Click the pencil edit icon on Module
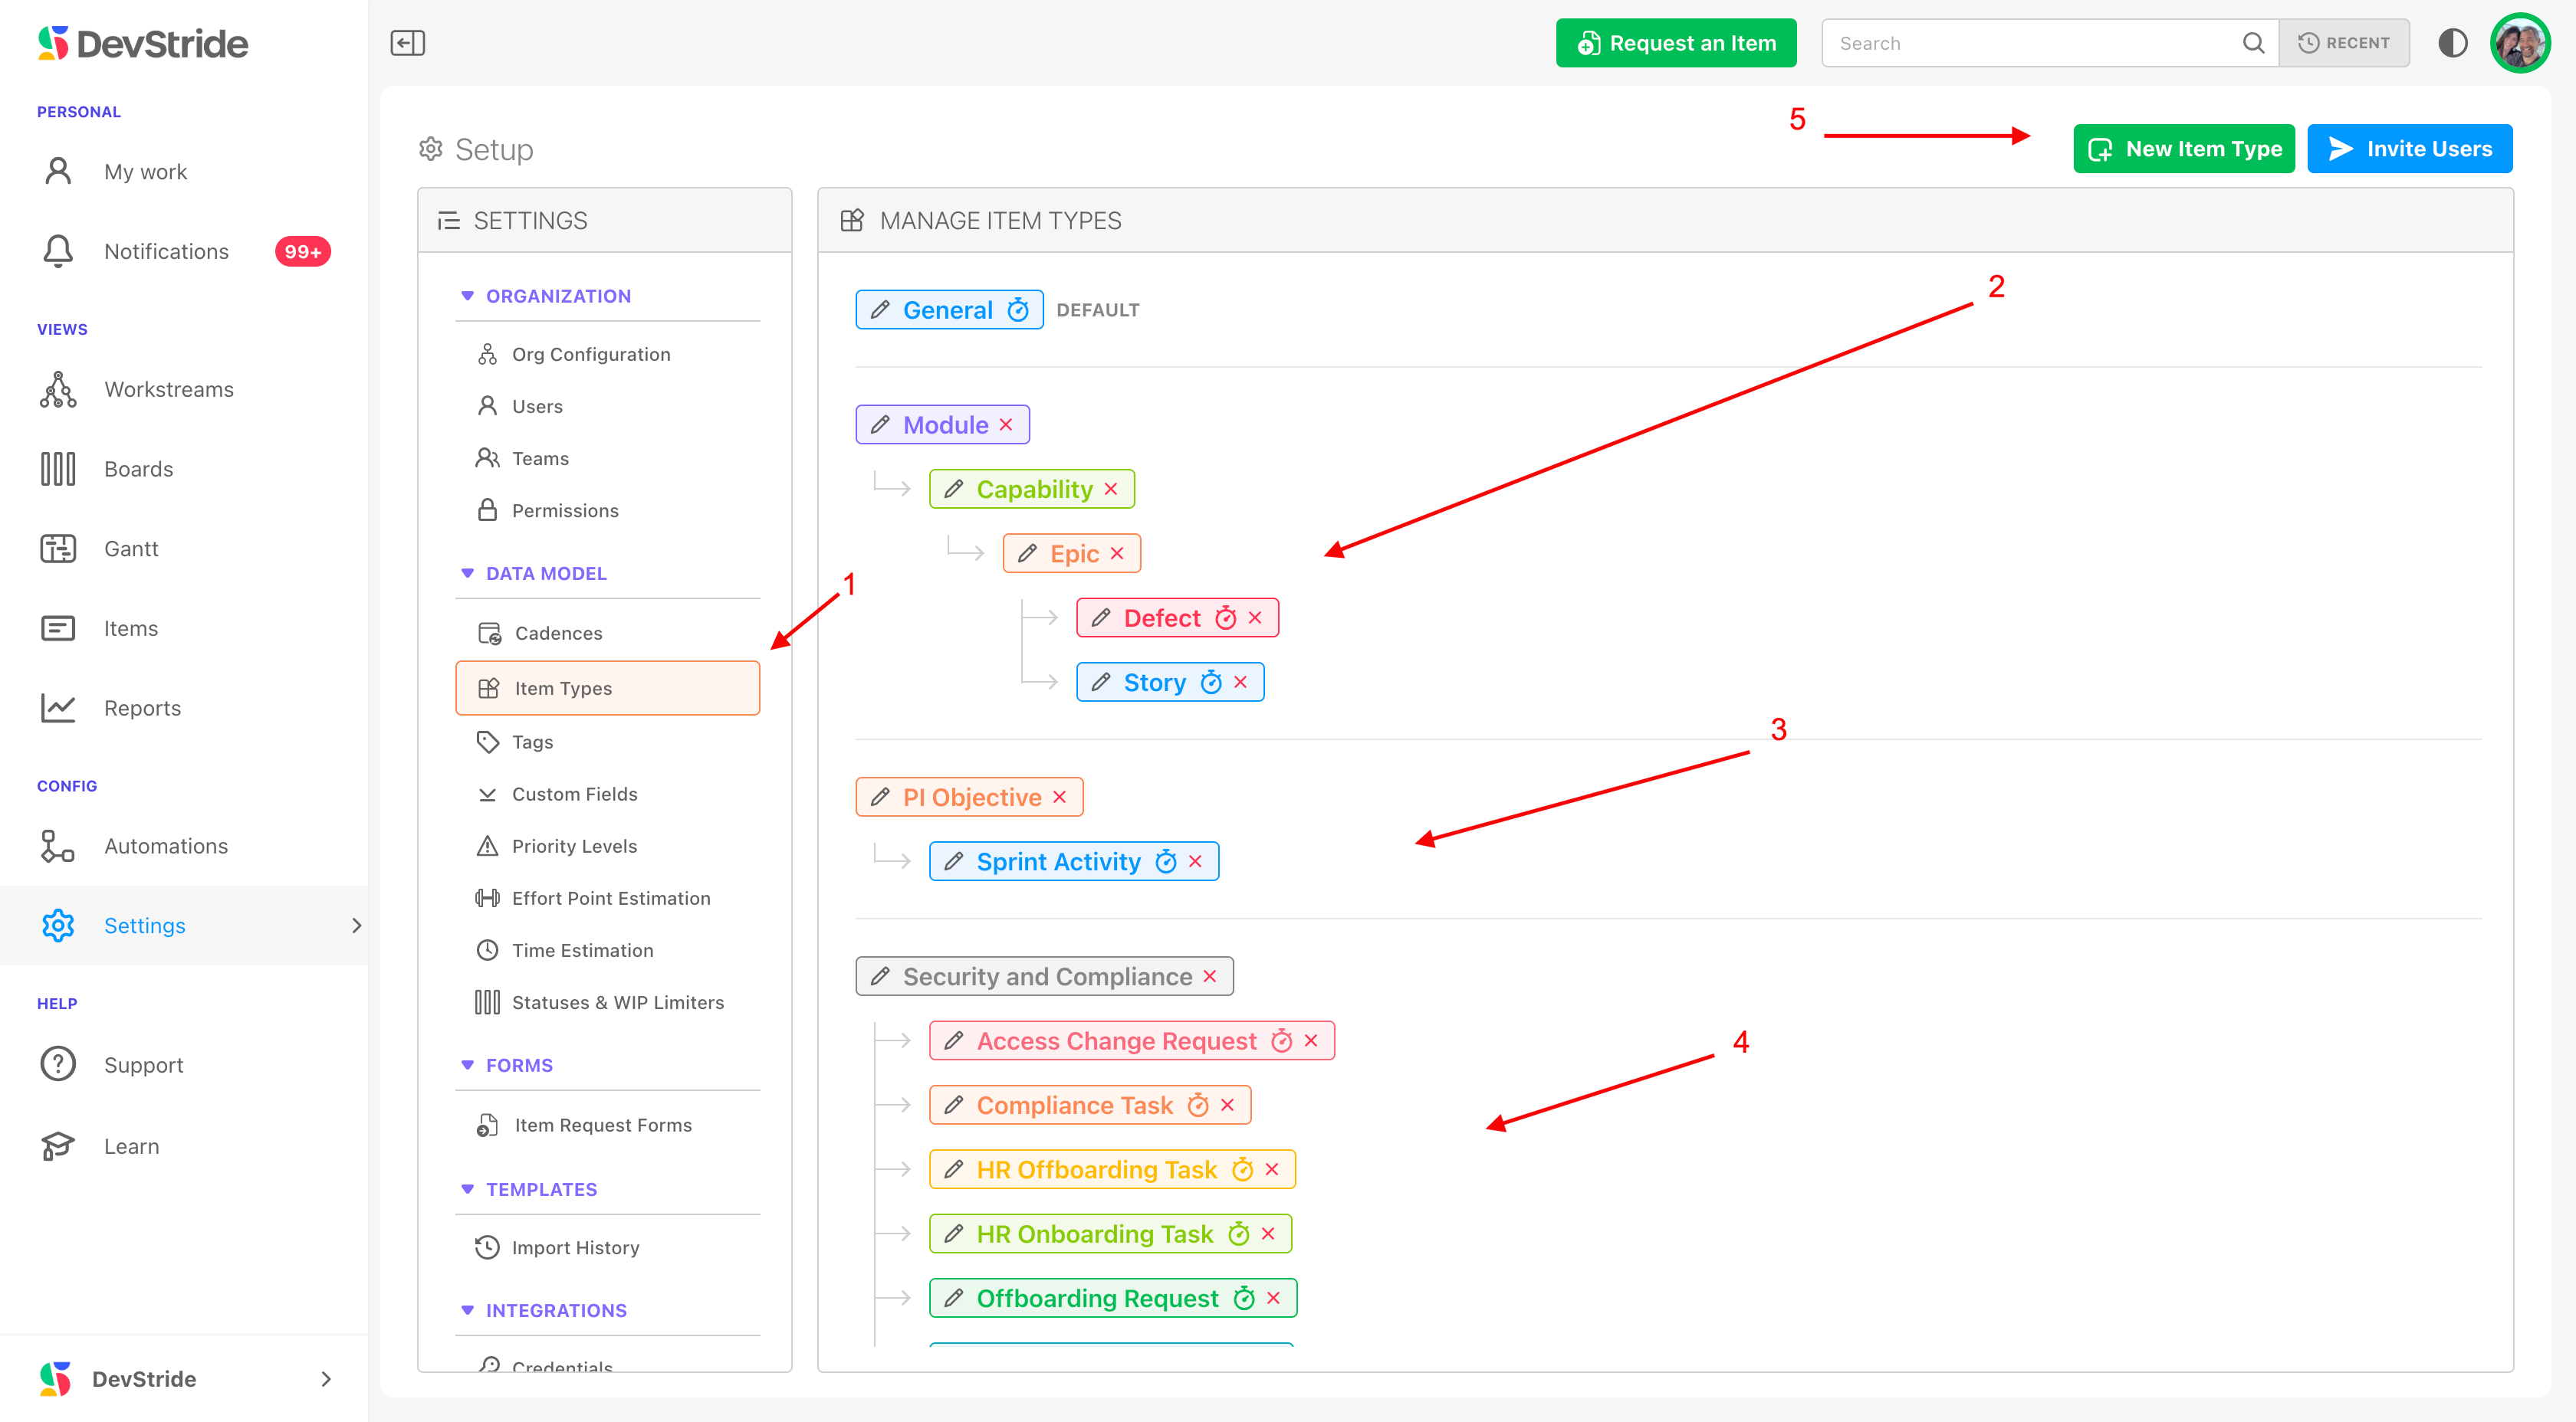 [880, 424]
